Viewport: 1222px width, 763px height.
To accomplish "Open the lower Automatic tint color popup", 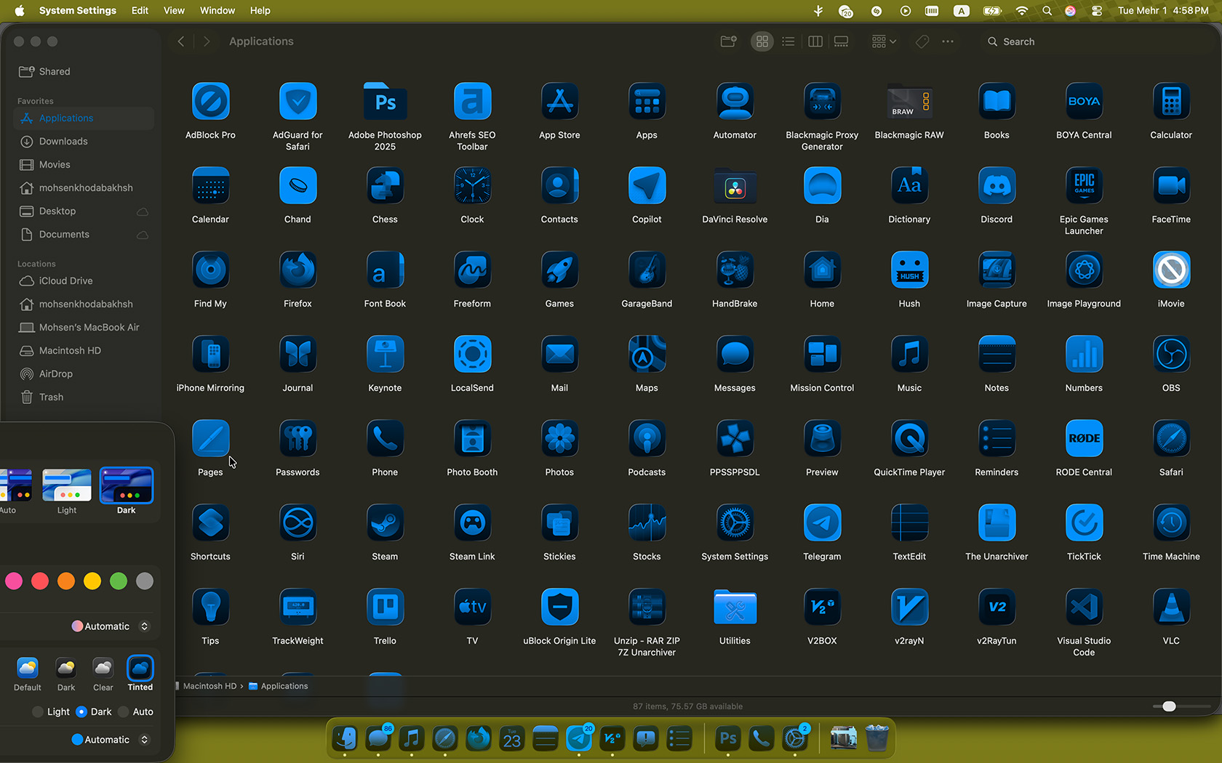I will point(111,740).
